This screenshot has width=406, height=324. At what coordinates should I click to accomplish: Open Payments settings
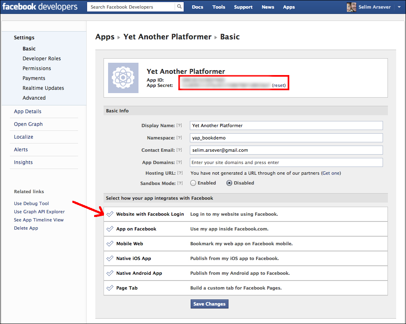point(34,78)
